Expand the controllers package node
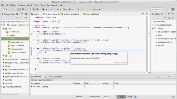 coord(5,32)
